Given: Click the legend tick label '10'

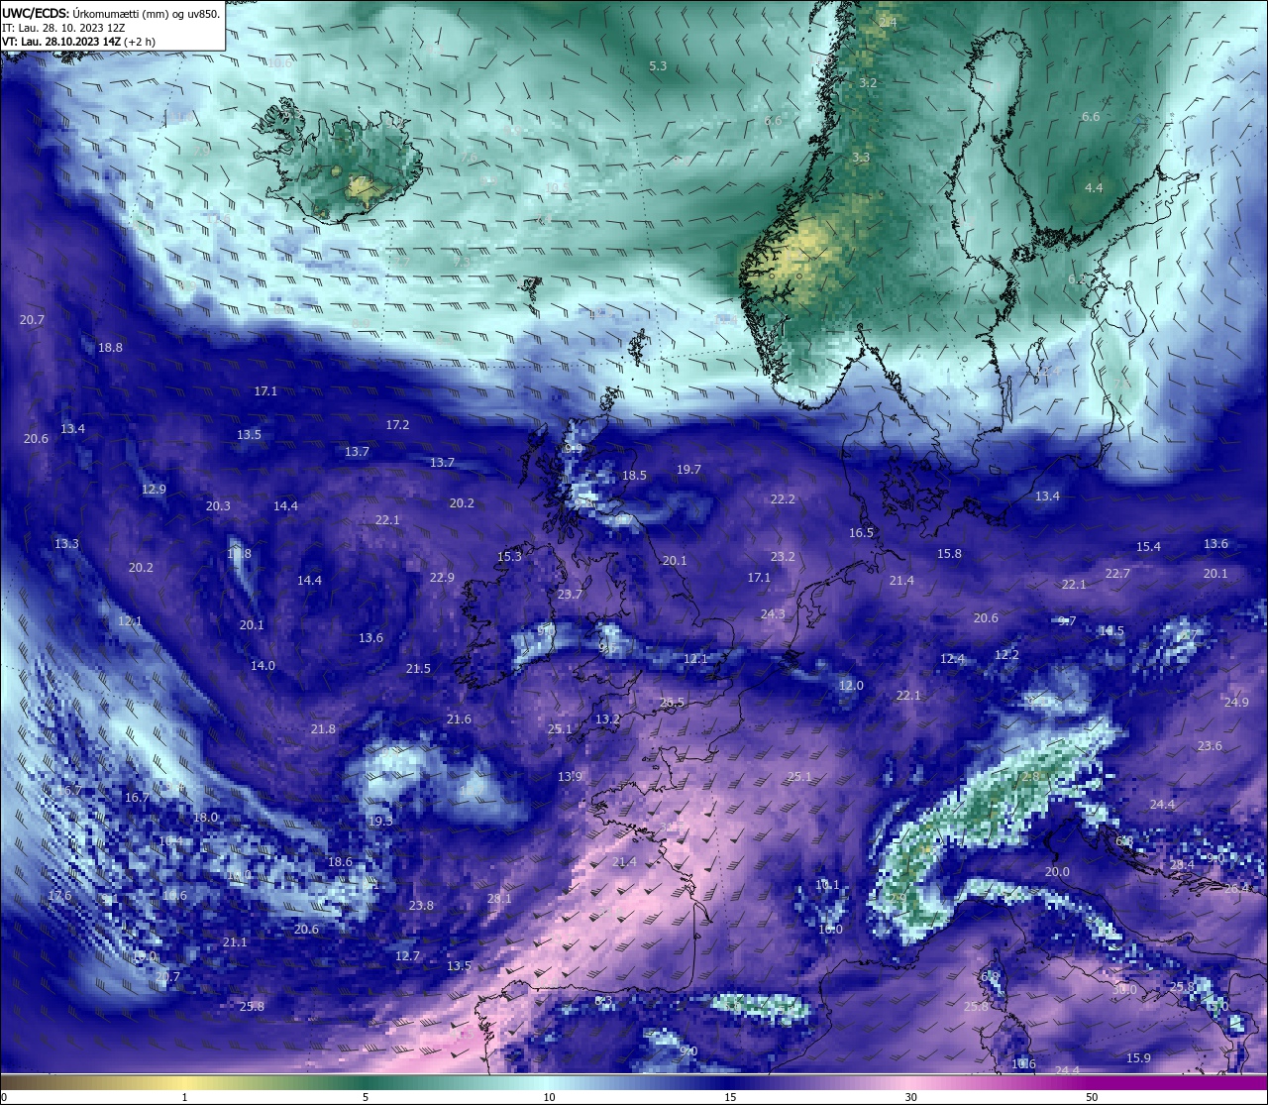Looking at the screenshot, I should [549, 1097].
